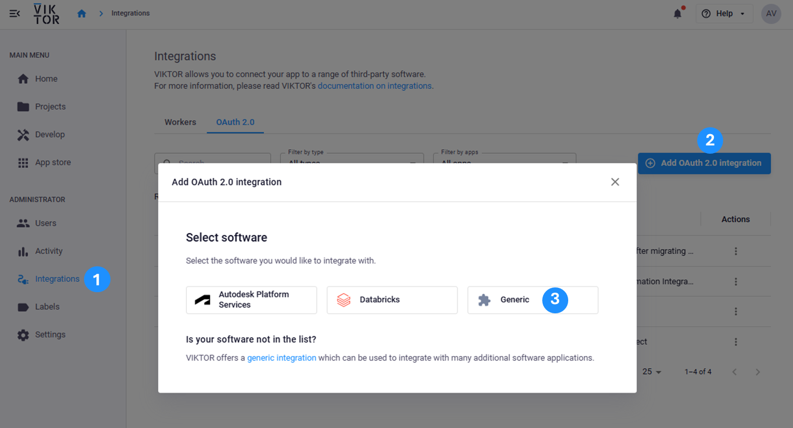This screenshot has width=793, height=428.
Task: Open actions menu for the first row
Action: click(736, 251)
